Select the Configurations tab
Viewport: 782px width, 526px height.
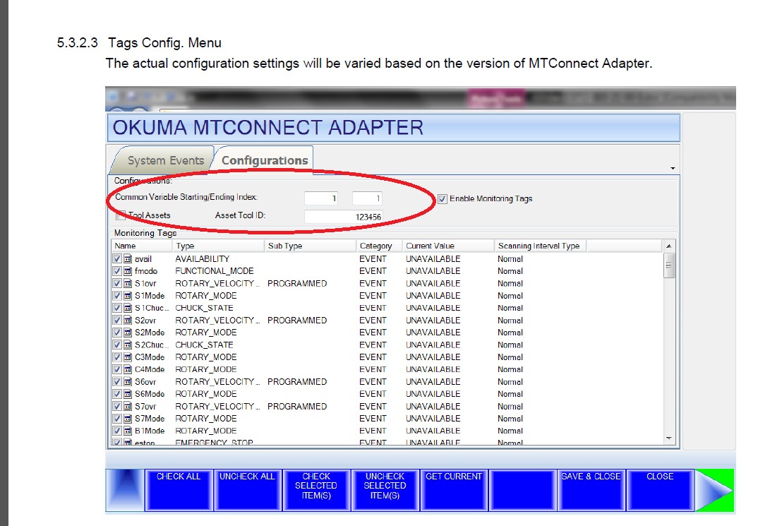[x=265, y=161]
